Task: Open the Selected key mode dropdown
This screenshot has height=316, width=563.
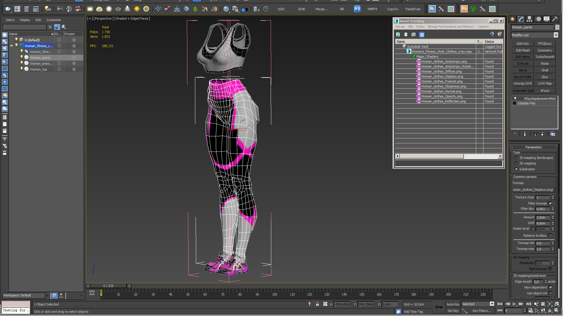Action: point(492,304)
